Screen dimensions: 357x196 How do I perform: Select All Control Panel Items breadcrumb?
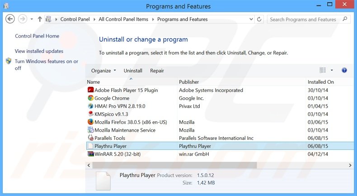(123, 19)
